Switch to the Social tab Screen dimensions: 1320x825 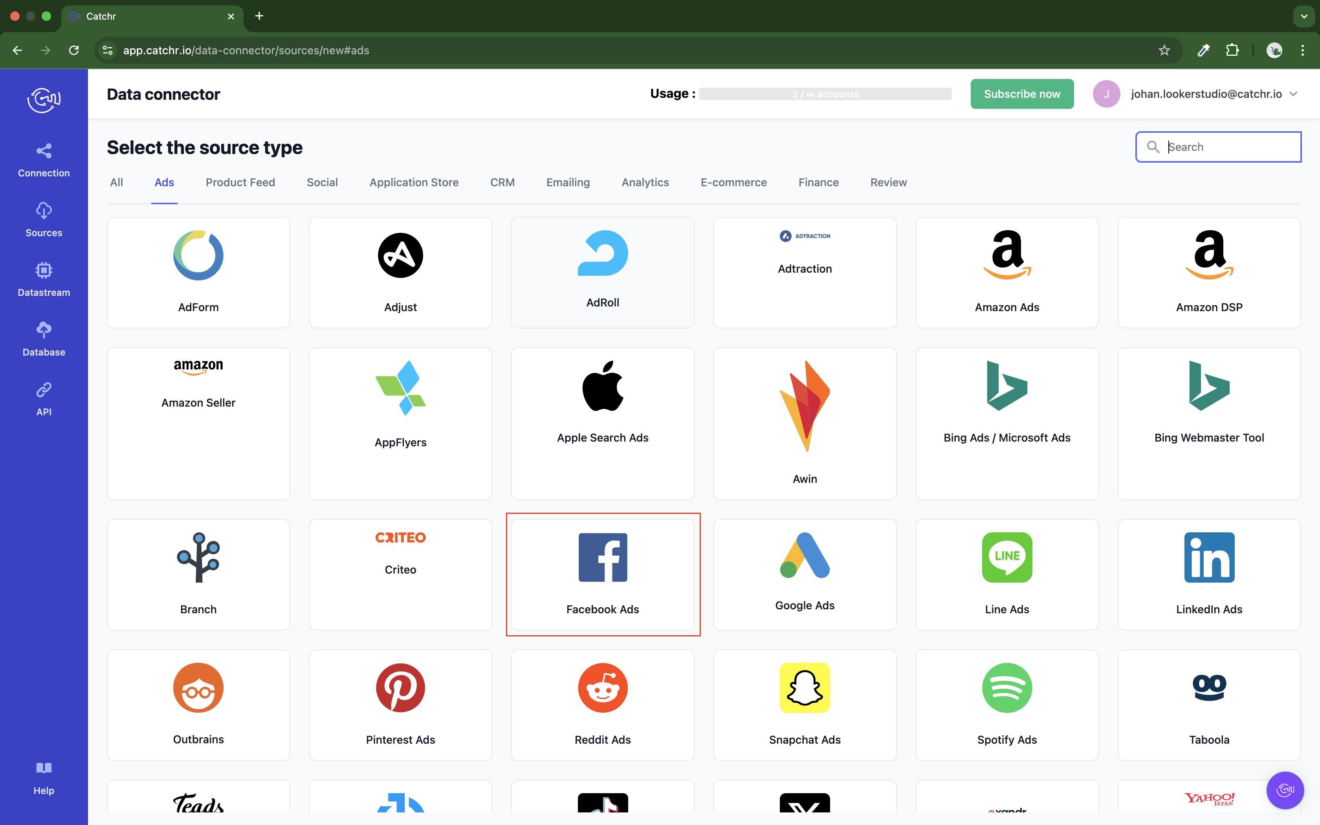322,182
